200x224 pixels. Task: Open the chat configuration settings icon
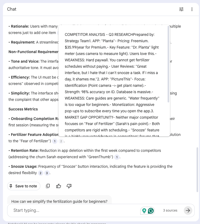pos(181,9)
